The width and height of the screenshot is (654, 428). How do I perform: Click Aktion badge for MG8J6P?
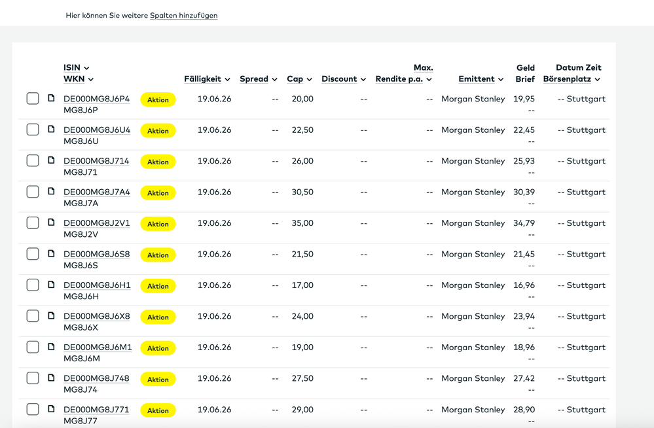158,99
